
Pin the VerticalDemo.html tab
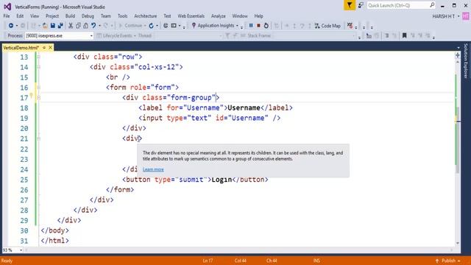click(44, 47)
